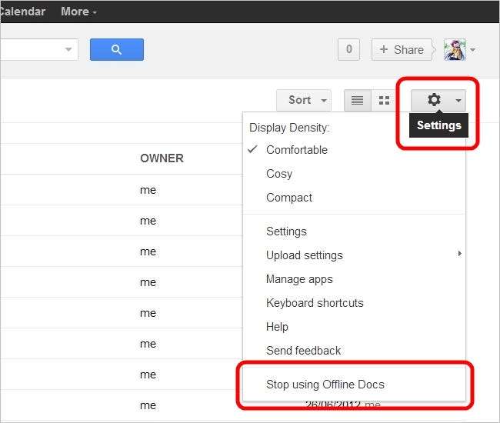Open Manage apps menu entry
The height and width of the screenshot is (423, 500).
(299, 279)
